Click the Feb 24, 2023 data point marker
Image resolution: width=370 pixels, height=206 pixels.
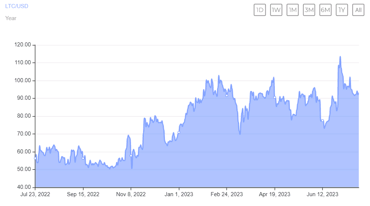point(227,95)
